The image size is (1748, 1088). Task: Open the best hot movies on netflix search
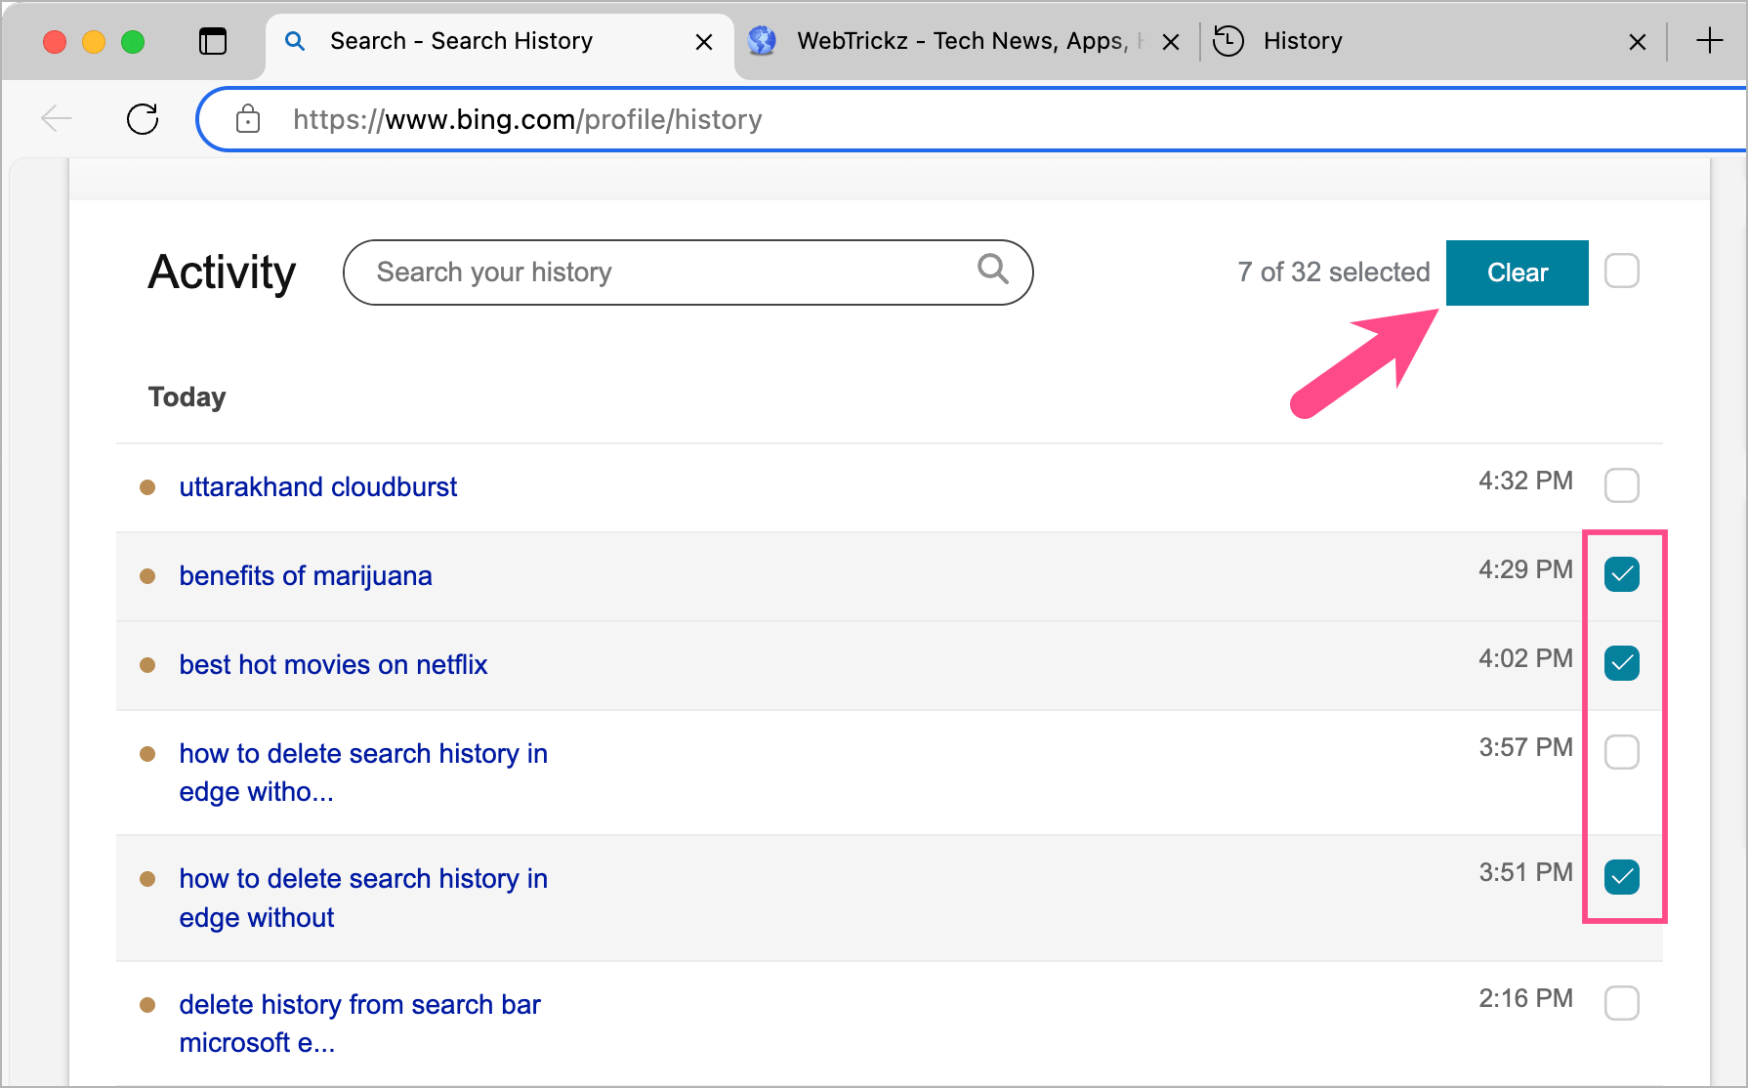(x=333, y=664)
